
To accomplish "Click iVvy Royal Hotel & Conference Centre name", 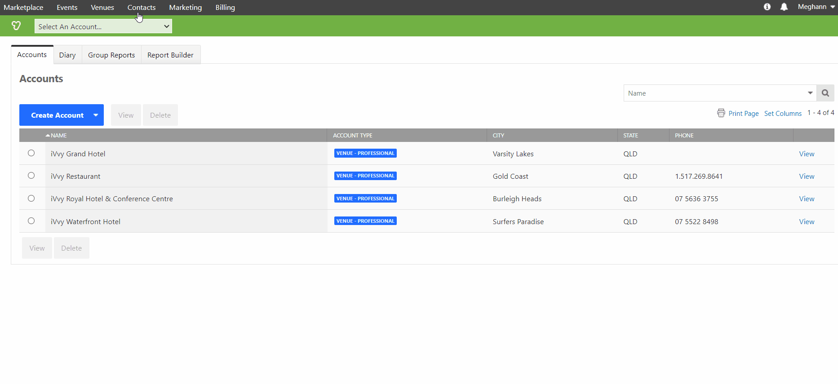I will (111, 199).
